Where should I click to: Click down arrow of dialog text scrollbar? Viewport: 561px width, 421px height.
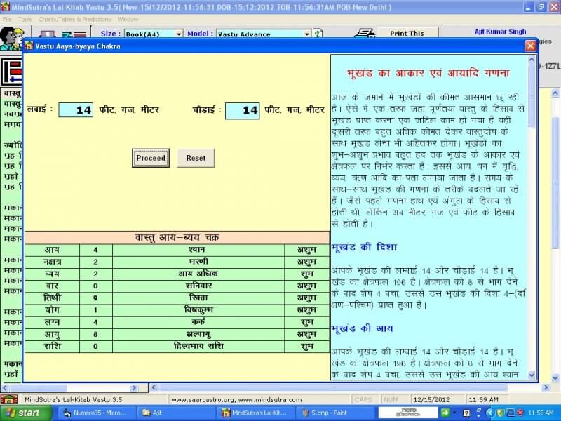[532, 375]
